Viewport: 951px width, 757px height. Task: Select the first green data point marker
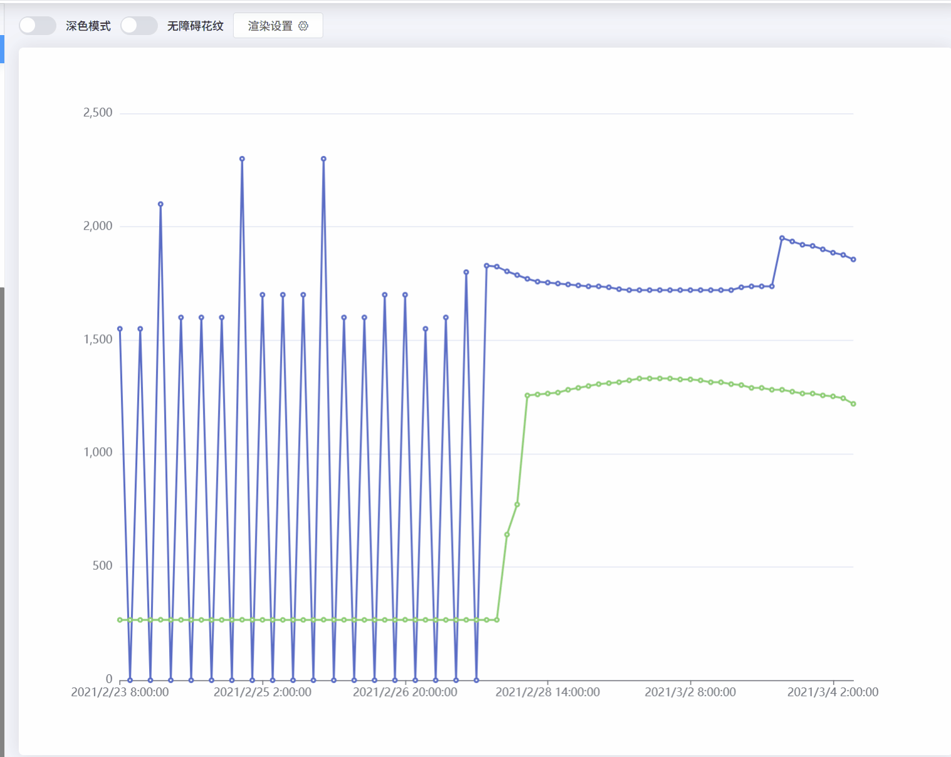coord(120,620)
